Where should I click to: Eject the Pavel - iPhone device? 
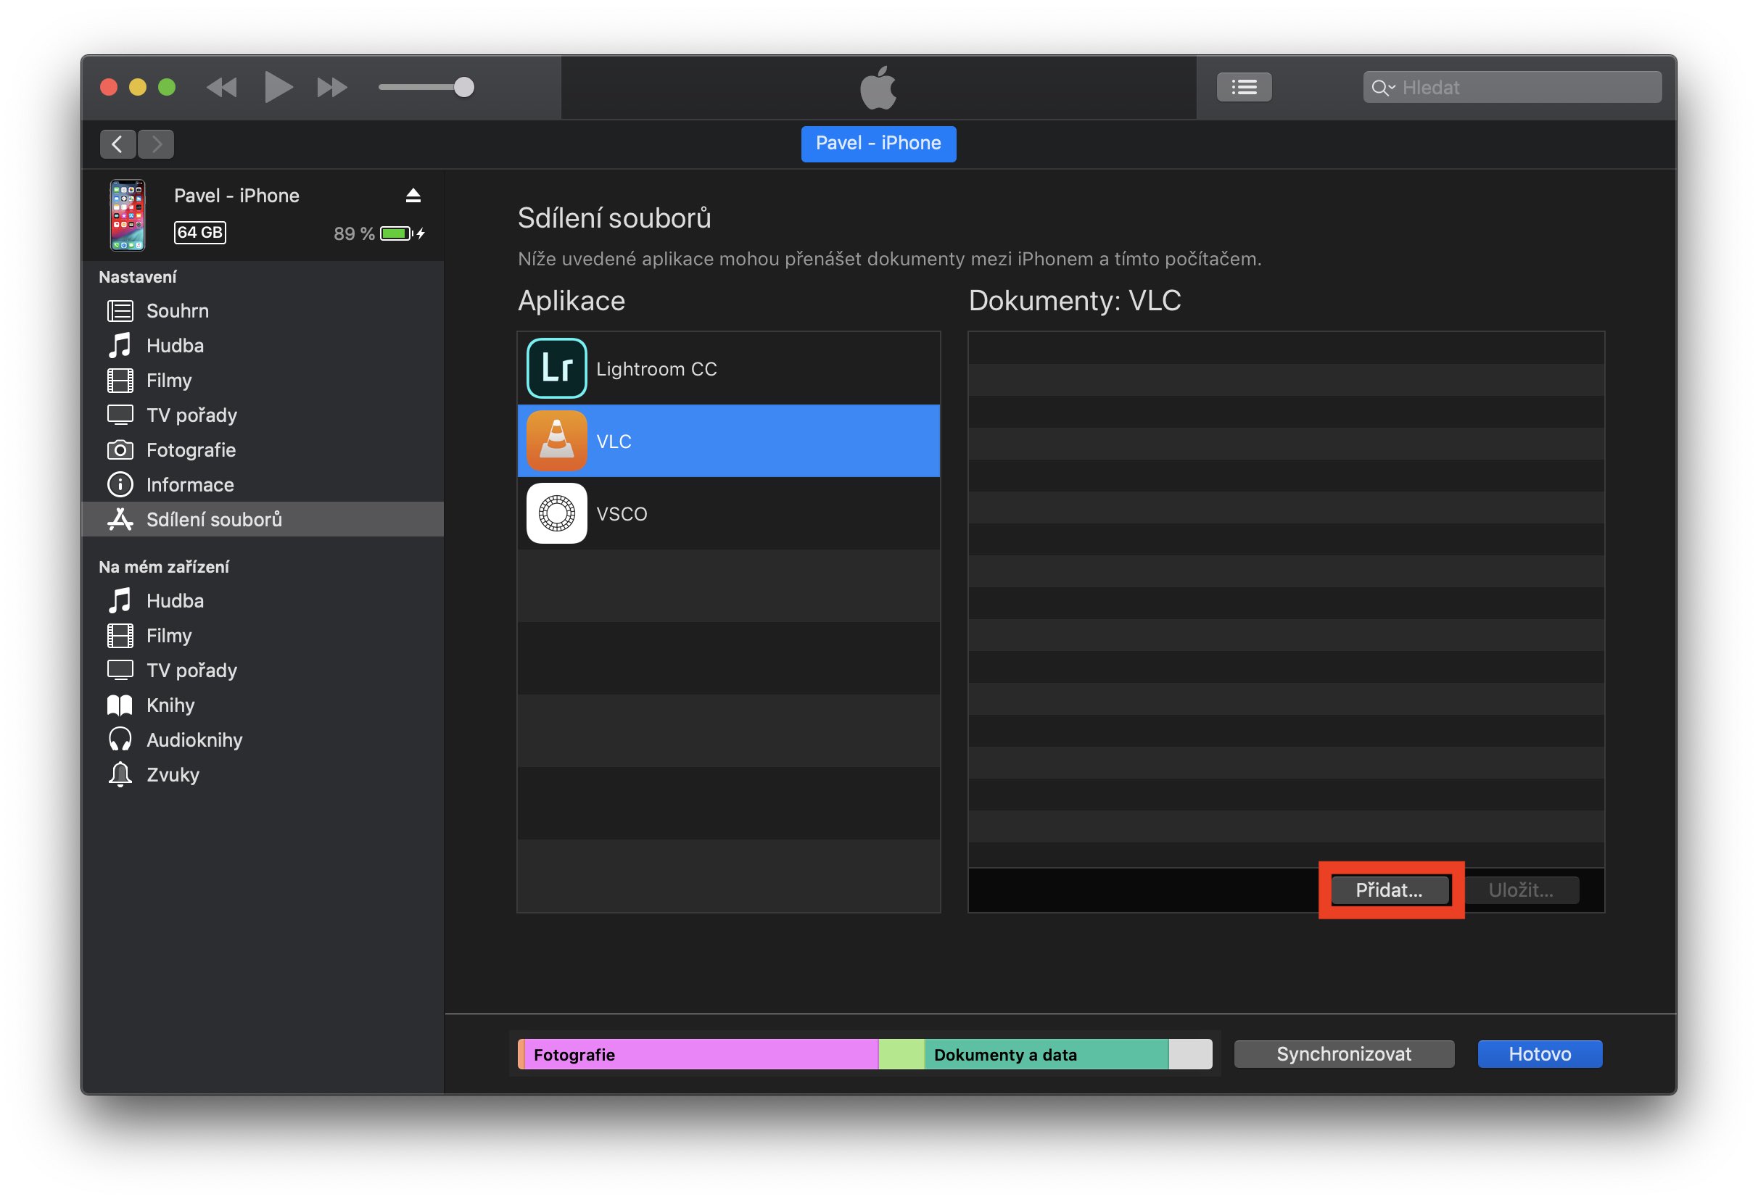(413, 196)
